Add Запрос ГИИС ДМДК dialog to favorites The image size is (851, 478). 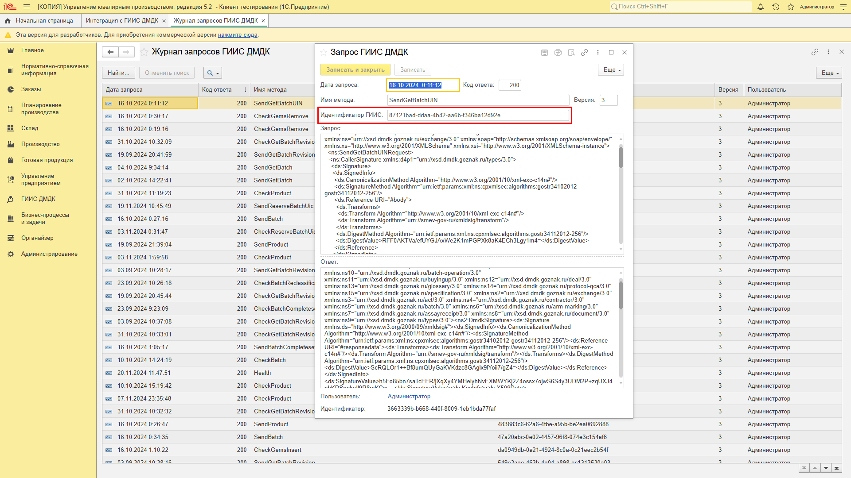point(324,52)
